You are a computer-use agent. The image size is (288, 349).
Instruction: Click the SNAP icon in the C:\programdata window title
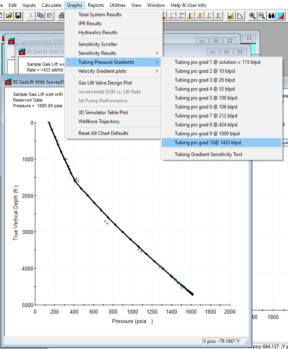(11, 41)
